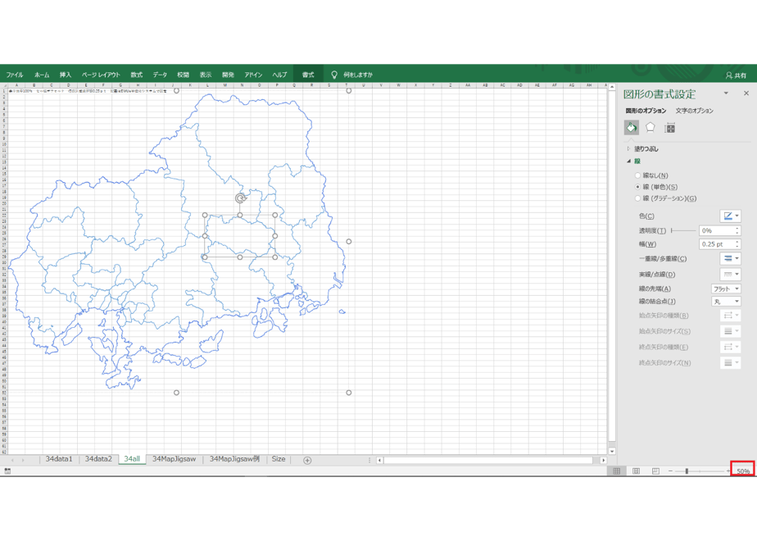Click the horizontal scrollbar right arrow

tap(603, 461)
